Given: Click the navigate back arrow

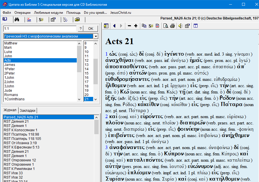Looking at the screenshot, I should pos(114,26).
